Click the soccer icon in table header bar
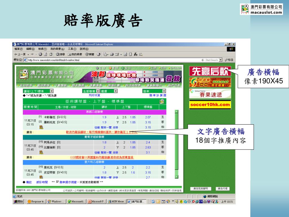The height and width of the screenshot is (217, 289). tap(162, 101)
